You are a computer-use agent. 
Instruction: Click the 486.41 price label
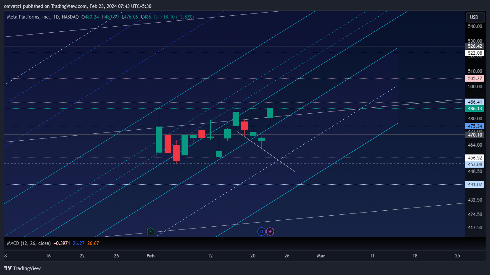pos(475,102)
